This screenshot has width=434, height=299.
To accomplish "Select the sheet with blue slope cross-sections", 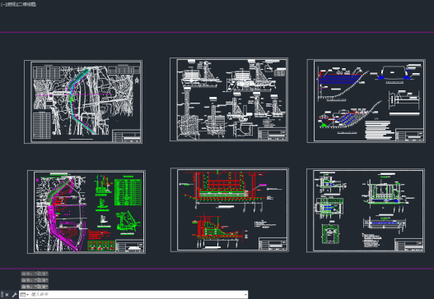I will point(366,101).
